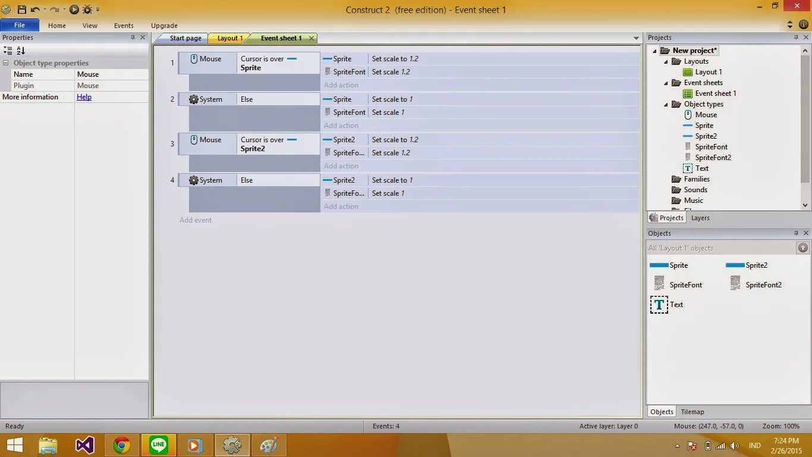
Task: Open the LINE app from the taskbar
Action: pyautogui.click(x=159, y=445)
